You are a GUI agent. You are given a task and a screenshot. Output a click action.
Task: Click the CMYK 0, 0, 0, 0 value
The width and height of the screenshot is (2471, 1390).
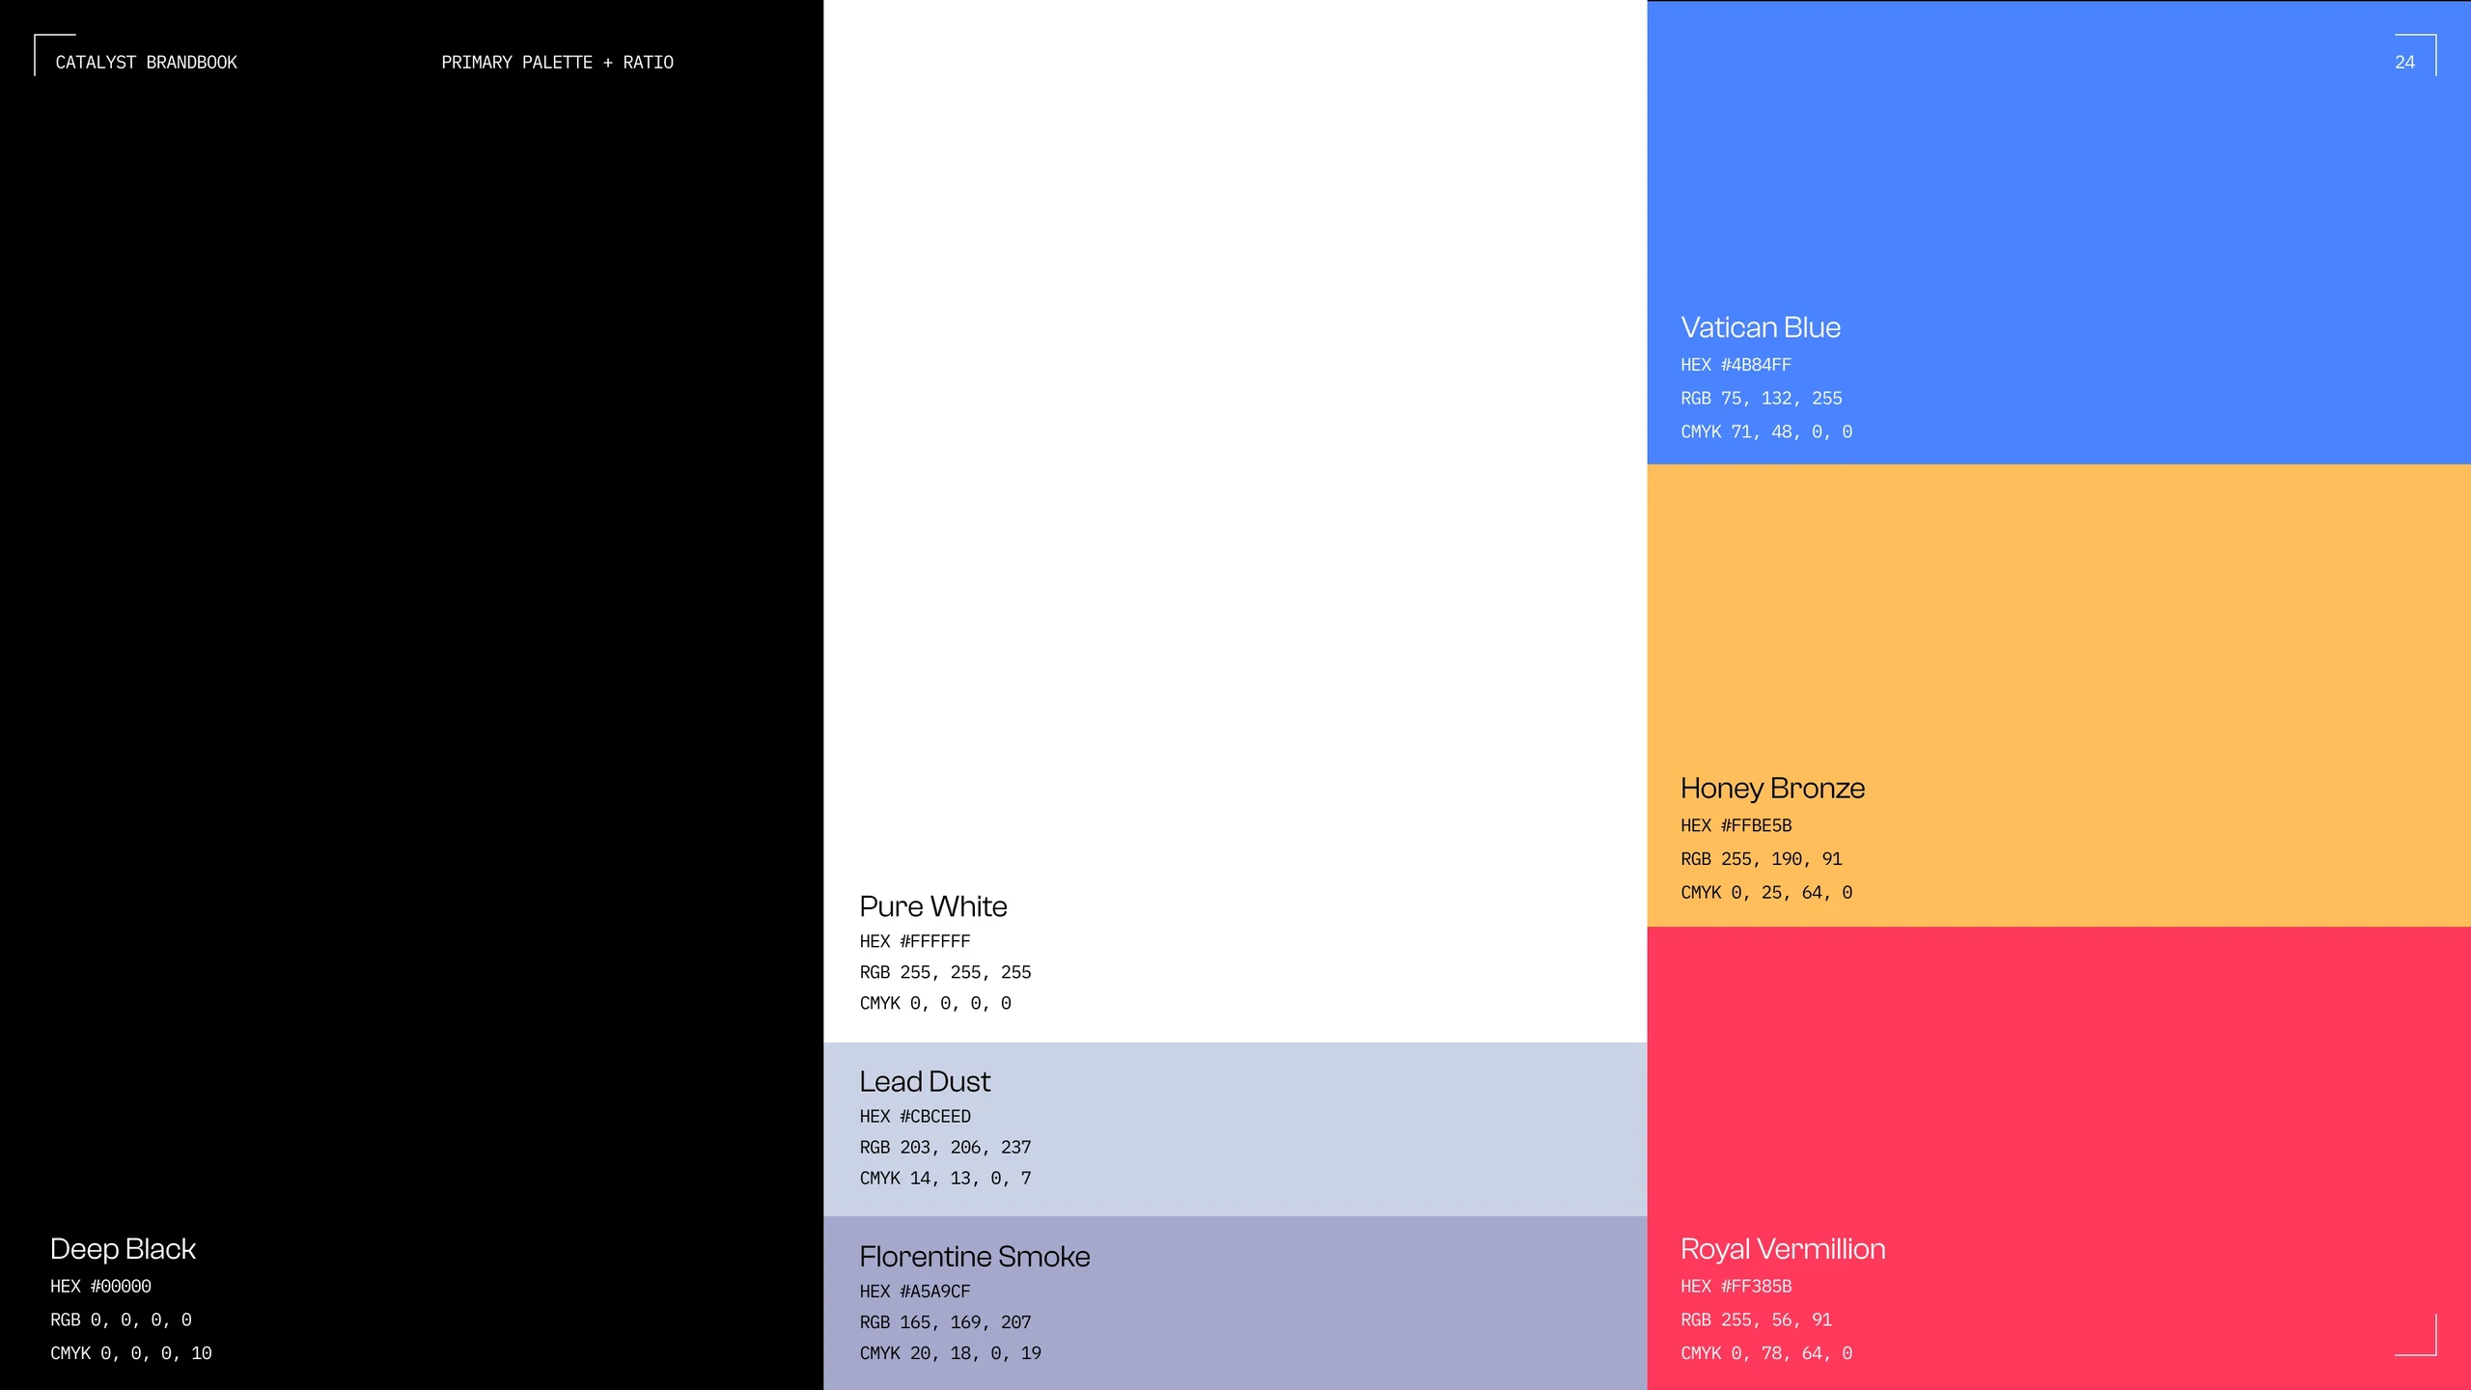point(935,1004)
